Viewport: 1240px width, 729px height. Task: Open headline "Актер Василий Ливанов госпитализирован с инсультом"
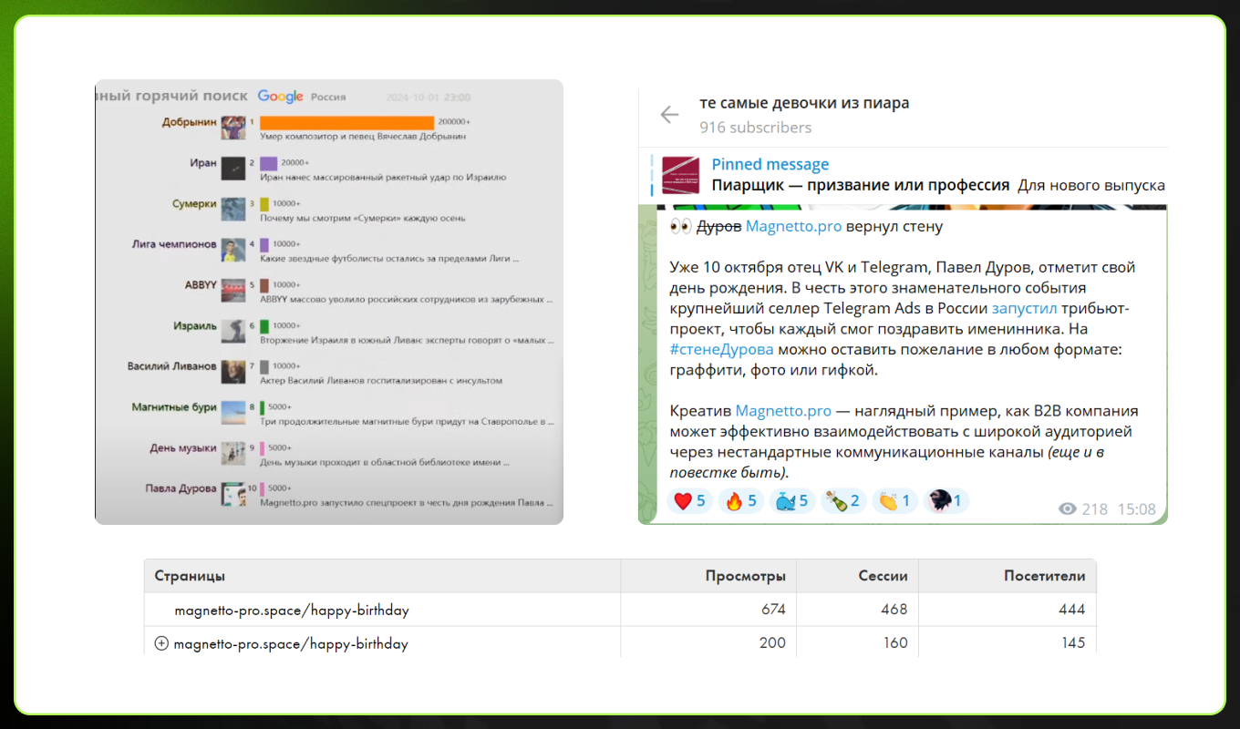(x=381, y=380)
